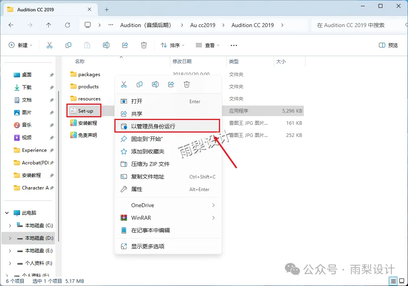Sort by the 名称 column header
408x286 pixels.
click(80, 62)
